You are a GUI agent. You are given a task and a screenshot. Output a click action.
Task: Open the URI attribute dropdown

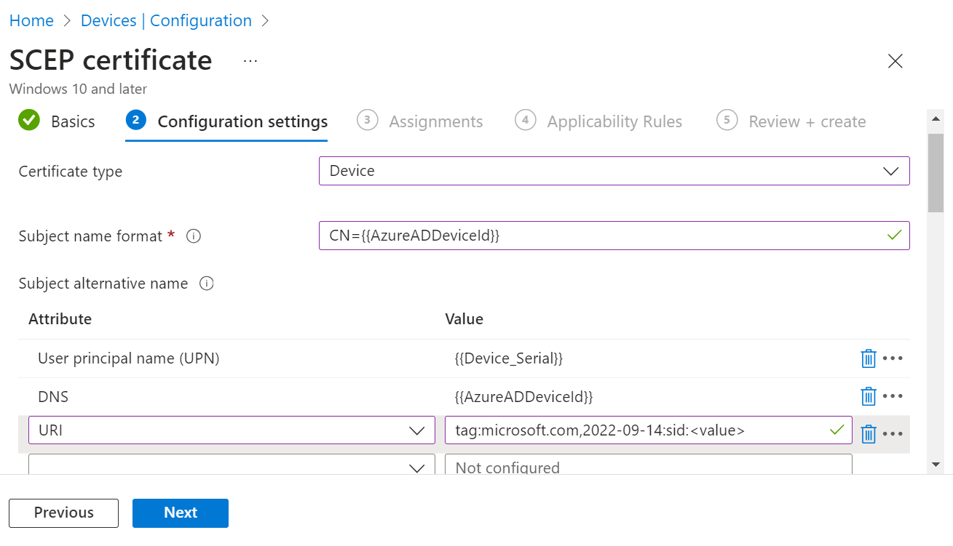click(x=231, y=430)
